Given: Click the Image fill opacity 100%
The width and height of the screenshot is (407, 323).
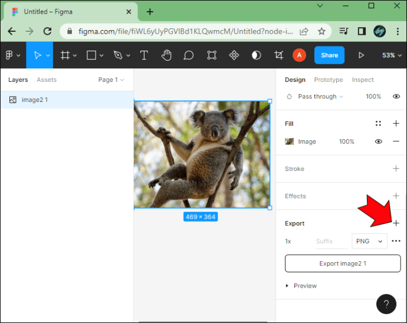Looking at the screenshot, I should 346,141.
